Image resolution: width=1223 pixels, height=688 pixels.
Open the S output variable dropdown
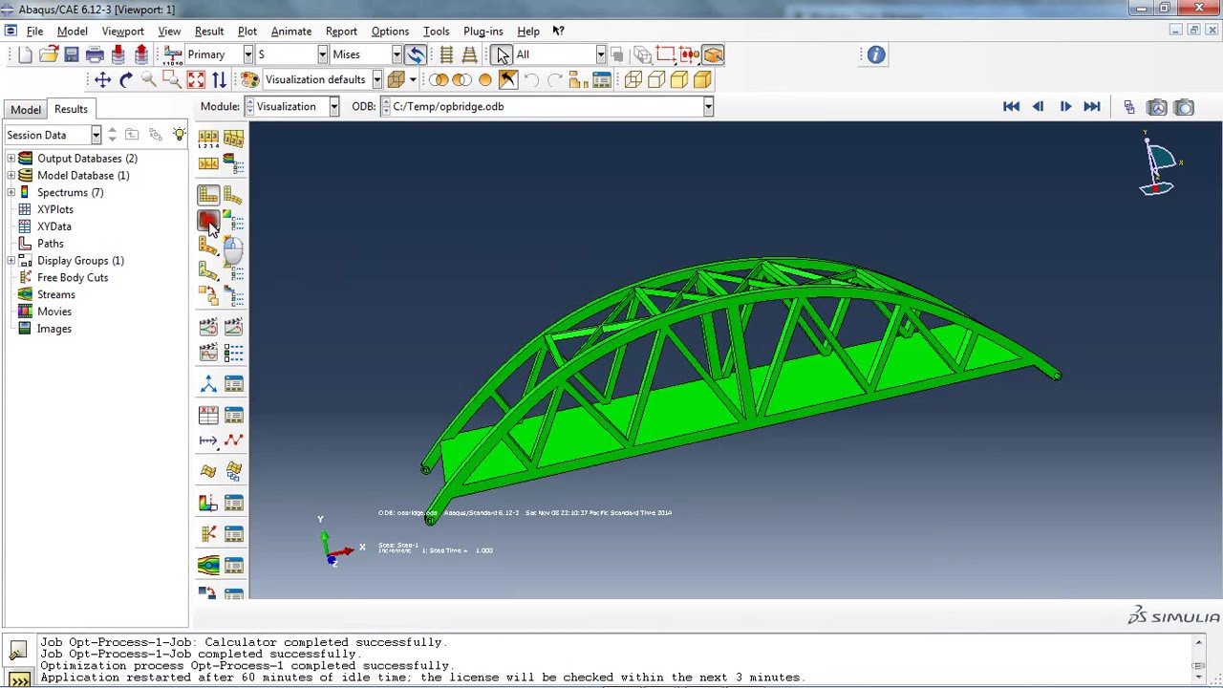[323, 54]
